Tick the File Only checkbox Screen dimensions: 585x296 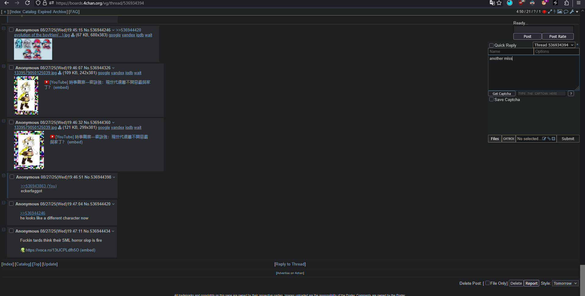click(x=487, y=283)
